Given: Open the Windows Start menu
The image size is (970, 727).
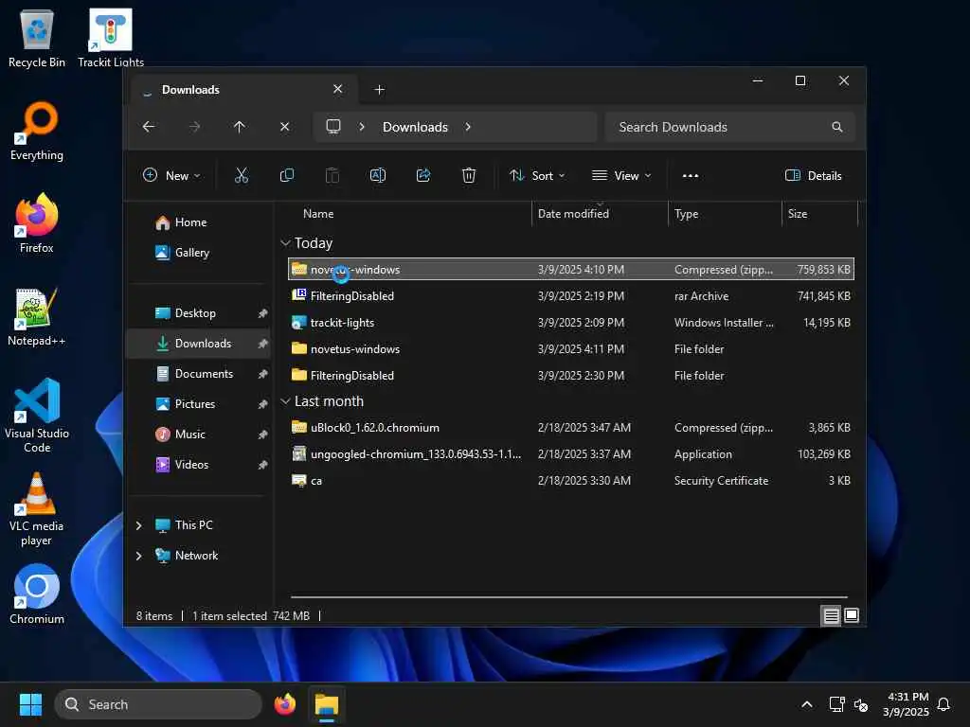Looking at the screenshot, I should click(x=30, y=704).
